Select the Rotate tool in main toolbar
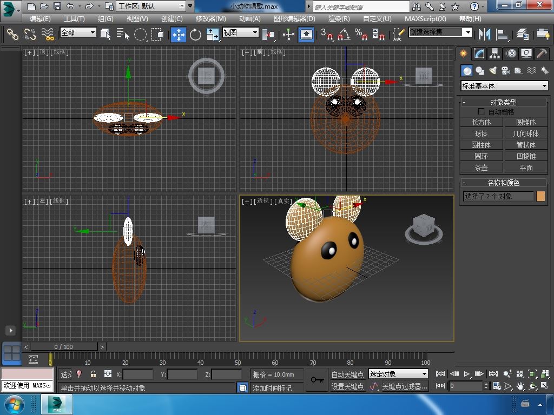 coord(195,35)
